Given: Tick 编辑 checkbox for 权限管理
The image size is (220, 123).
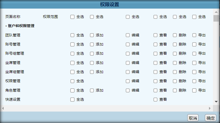Looking at the screenshot, I should (x=127, y=81).
